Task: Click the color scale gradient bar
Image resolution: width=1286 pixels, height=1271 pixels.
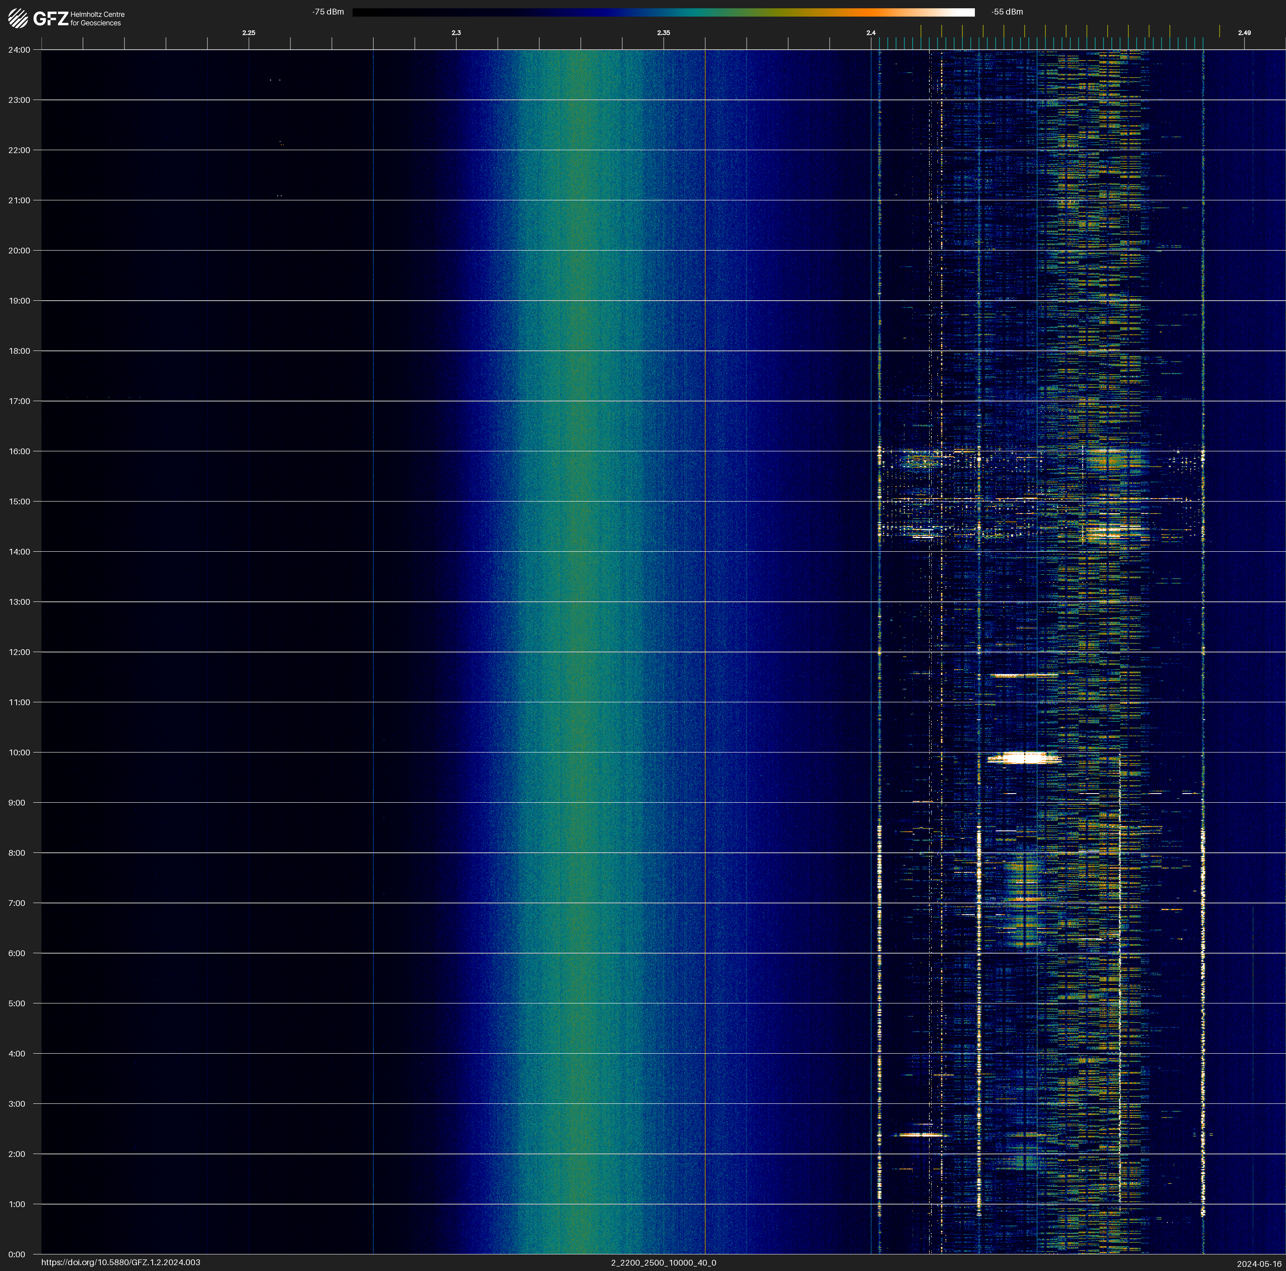Action: click(663, 12)
